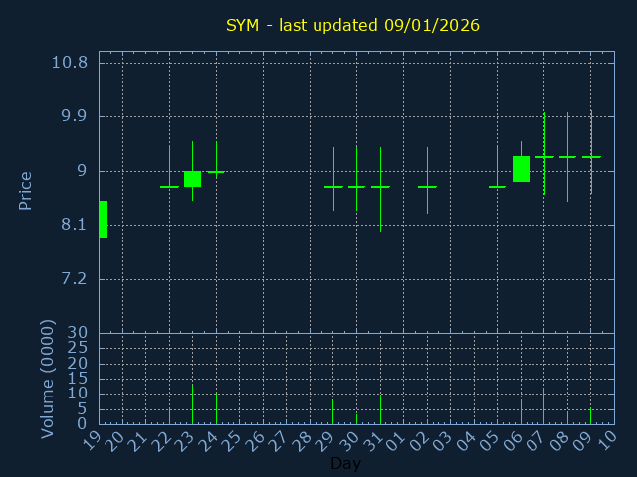Select the day 02 candlestick
Screen dimensions: 637x477
click(x=427, y=186)
